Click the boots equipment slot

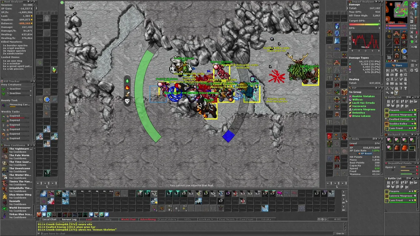pyautogui.click(x=396, y=55)
